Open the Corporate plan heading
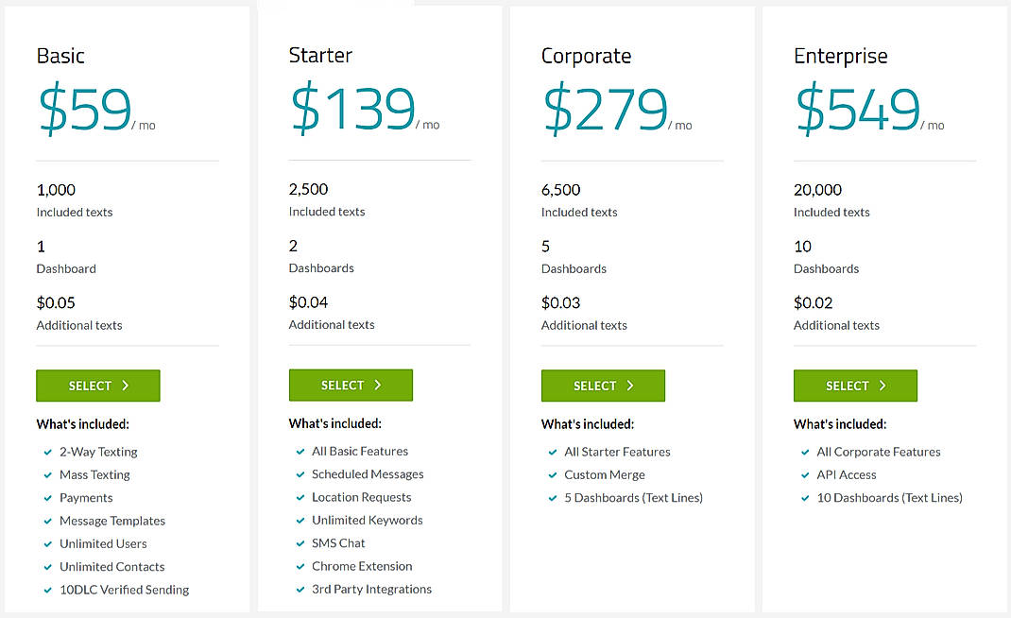Image resolution: width=1011 pixels, height=618 pixels. click(586, 56)
